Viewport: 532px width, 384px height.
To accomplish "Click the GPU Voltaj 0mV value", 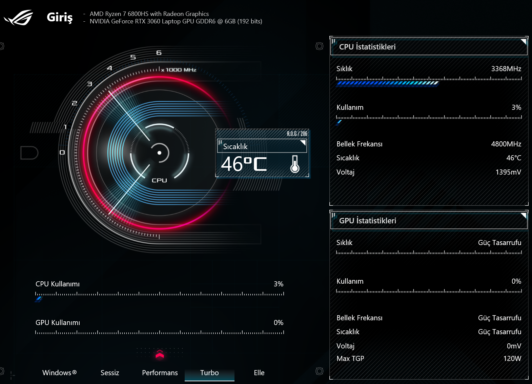I will pyautogui.click(x=514, y=346).
